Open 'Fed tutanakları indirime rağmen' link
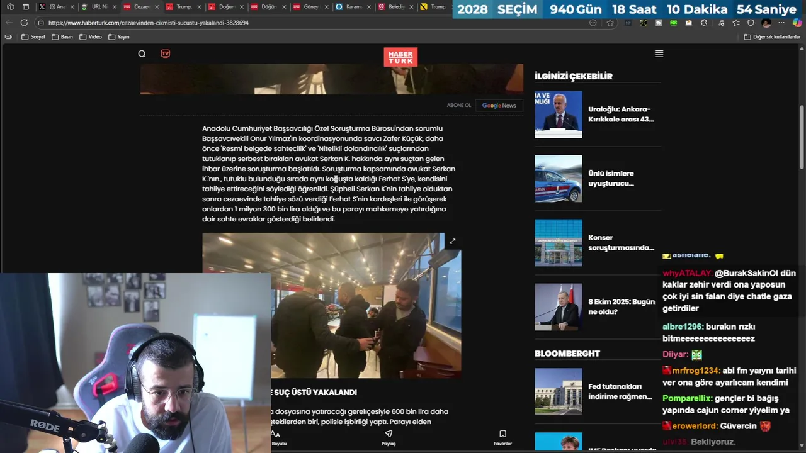The height and width of the screenshot is (453, 806). click(620, 392)
